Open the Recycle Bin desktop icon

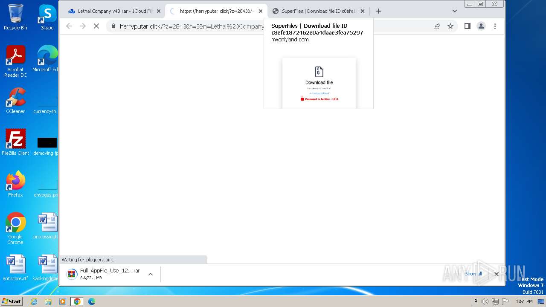pos(15,17)
